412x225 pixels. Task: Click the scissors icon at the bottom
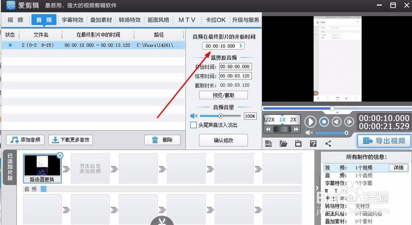162,221
